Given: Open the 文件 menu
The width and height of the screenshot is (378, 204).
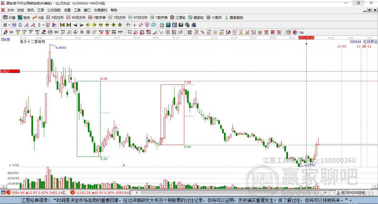Looking at the screenshot, I should point(10,10).
